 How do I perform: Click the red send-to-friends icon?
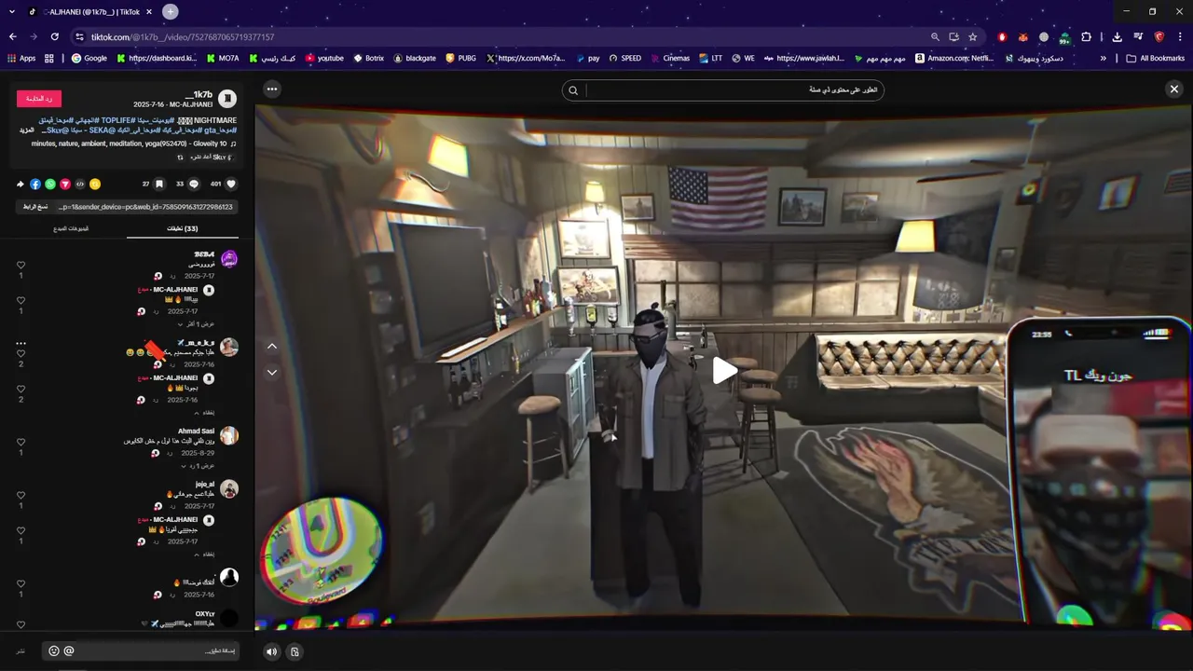(x=65, y=184)
